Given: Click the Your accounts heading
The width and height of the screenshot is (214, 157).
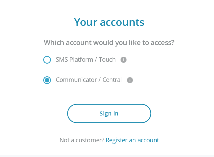Looking at the screenshot, I should pyautogui.click(x=109, y=22).
